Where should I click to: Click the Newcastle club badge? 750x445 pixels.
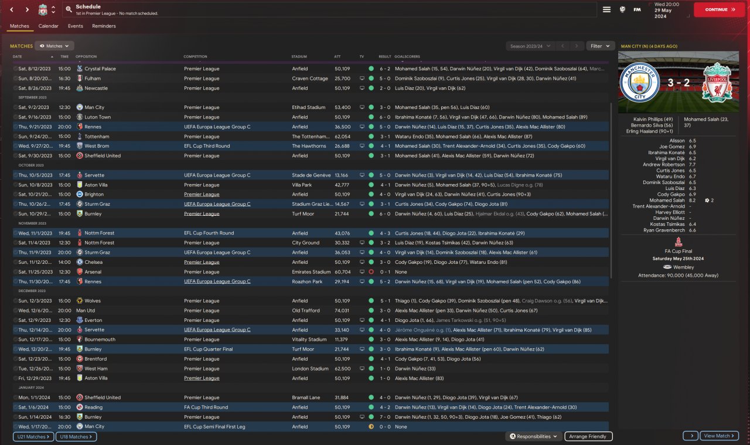(79, 88)
